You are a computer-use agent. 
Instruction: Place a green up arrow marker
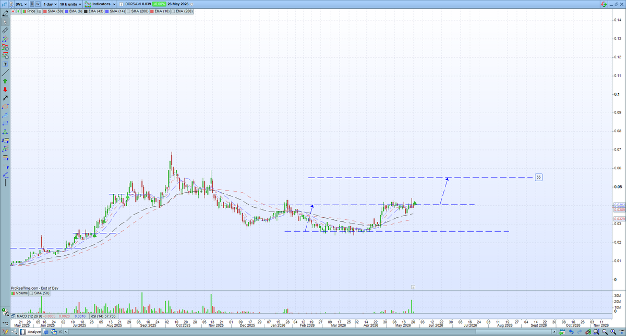pyautogui.click(x=5, y=81)
